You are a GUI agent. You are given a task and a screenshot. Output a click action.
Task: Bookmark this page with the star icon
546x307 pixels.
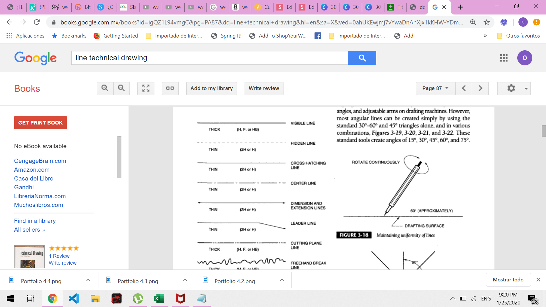point(487,22)
